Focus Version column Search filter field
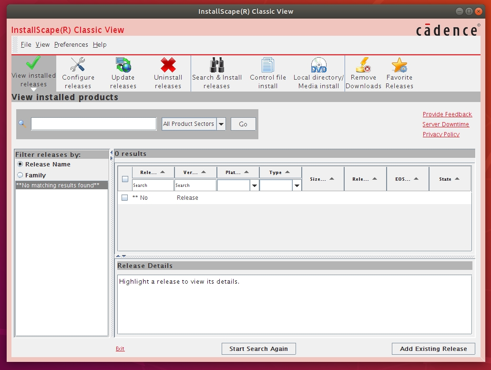Image resolution: width=491 pixels, height=370 pixels. [195, 185]
